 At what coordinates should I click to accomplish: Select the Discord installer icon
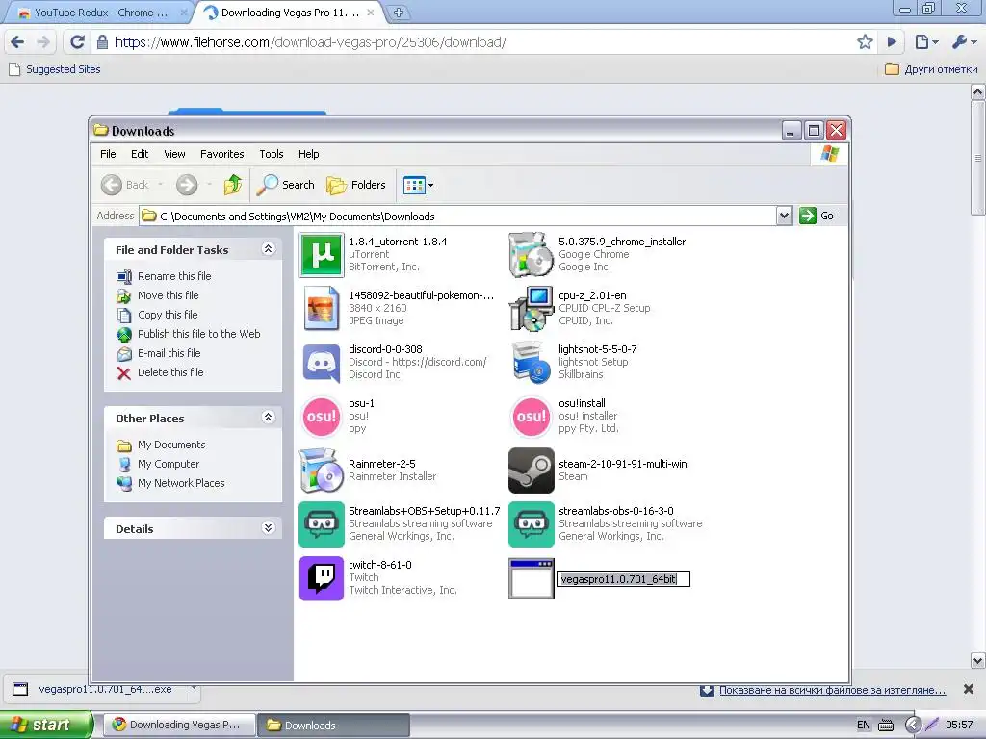(322, 362)
